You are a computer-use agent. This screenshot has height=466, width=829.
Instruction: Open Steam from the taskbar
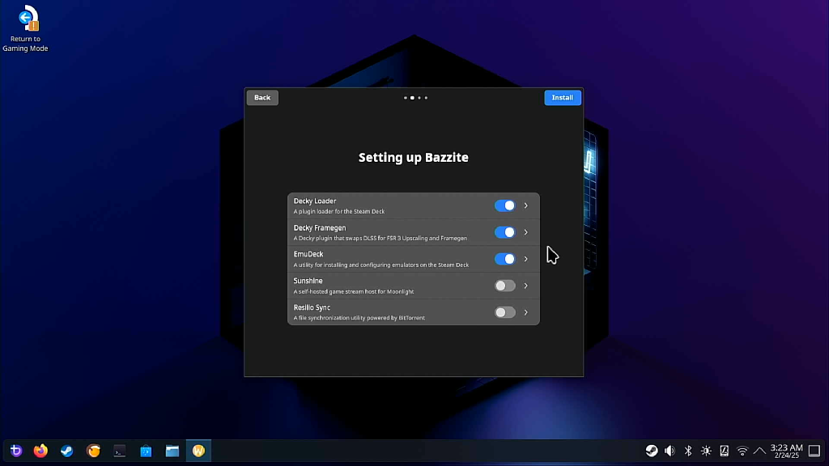(x=66, y=451)
